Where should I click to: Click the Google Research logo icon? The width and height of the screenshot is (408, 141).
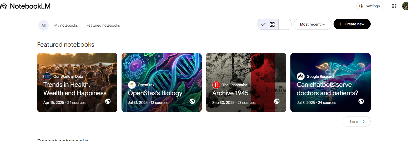point(301,76)
